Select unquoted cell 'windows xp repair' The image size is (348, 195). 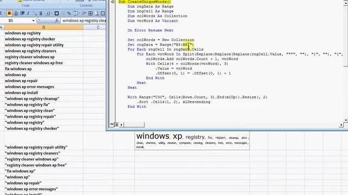click(x=43, y=81)
